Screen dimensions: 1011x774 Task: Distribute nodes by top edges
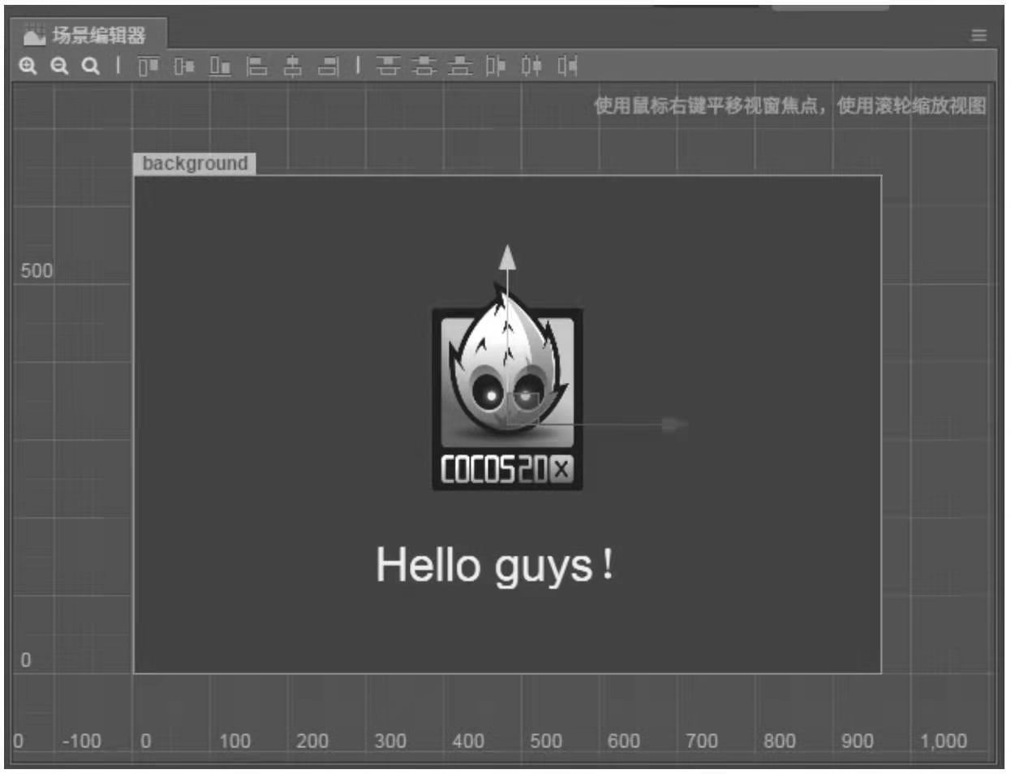coord(388,66)
